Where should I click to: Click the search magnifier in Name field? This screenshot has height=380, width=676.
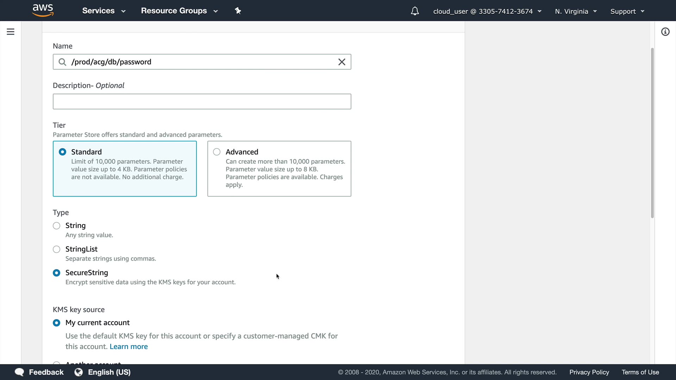point(62,62)
